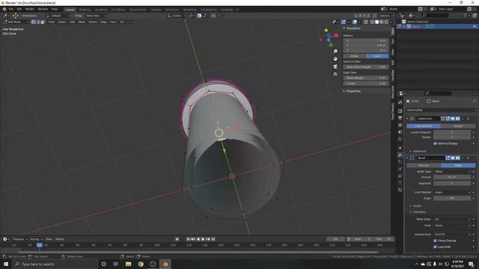Adjust the Bevel Amount slider
This screenshot has width=479, height=269.
tap(452, 177)
